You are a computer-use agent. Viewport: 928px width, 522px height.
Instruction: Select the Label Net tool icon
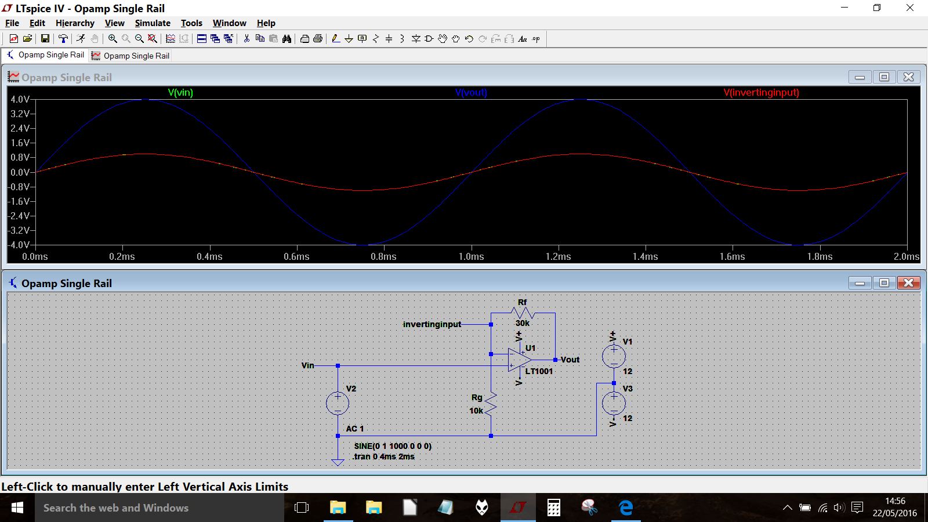[362, 39]
